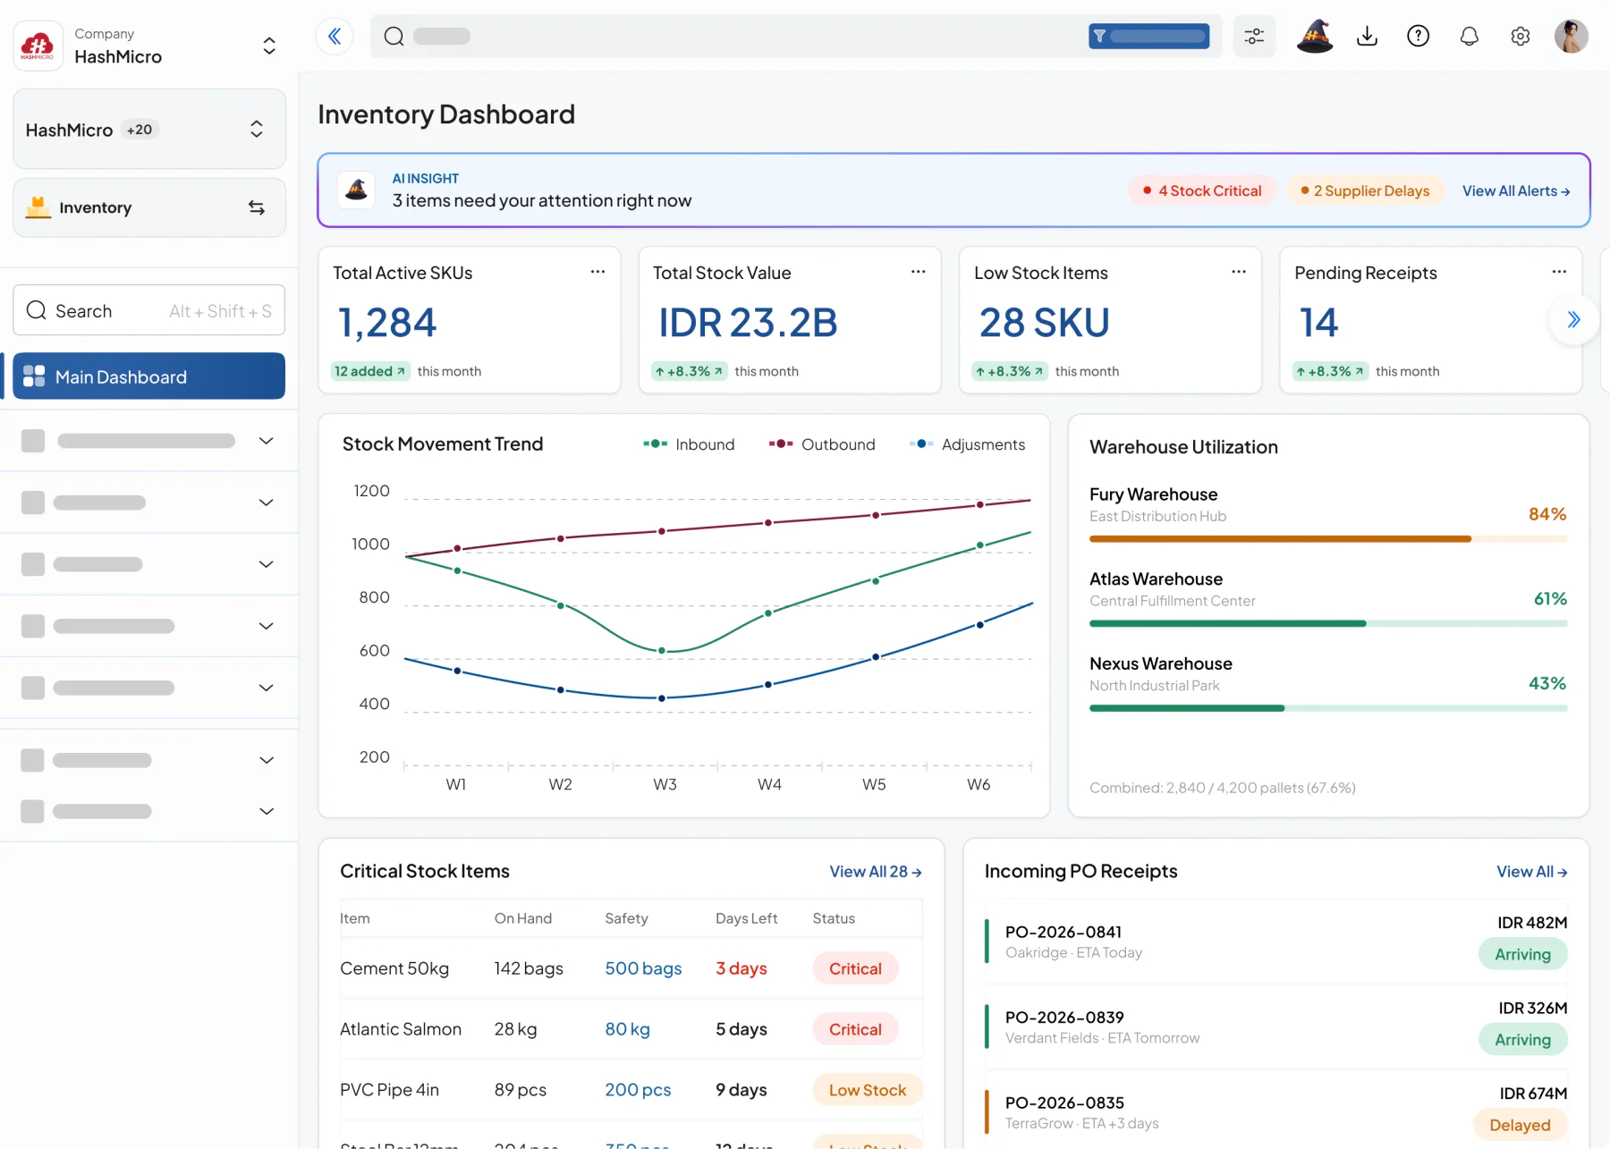This screenshot has width=1610, height=1149.
Task: Click Fury Warehouse utilization bar
Action: tap(1328, 539)
